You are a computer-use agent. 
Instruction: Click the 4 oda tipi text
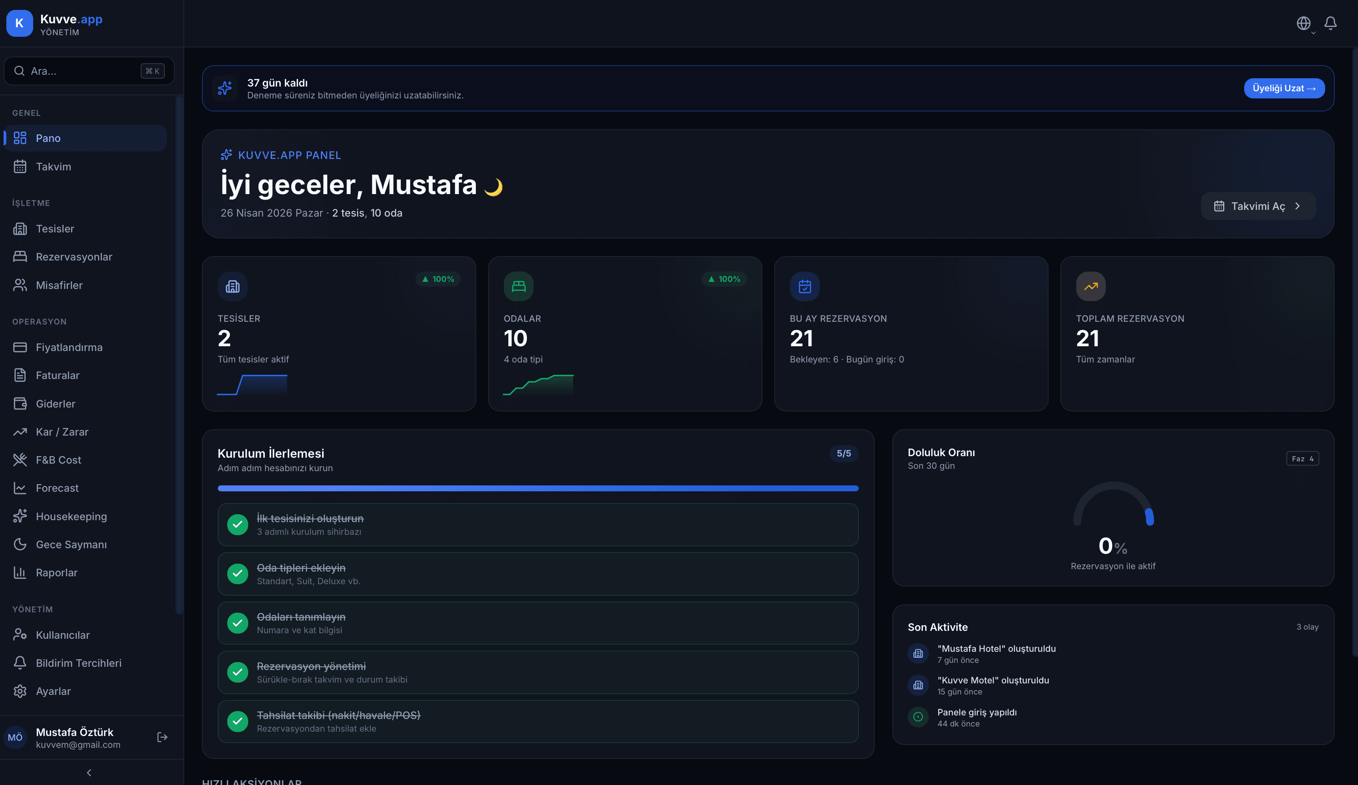(x=523, y=359)
